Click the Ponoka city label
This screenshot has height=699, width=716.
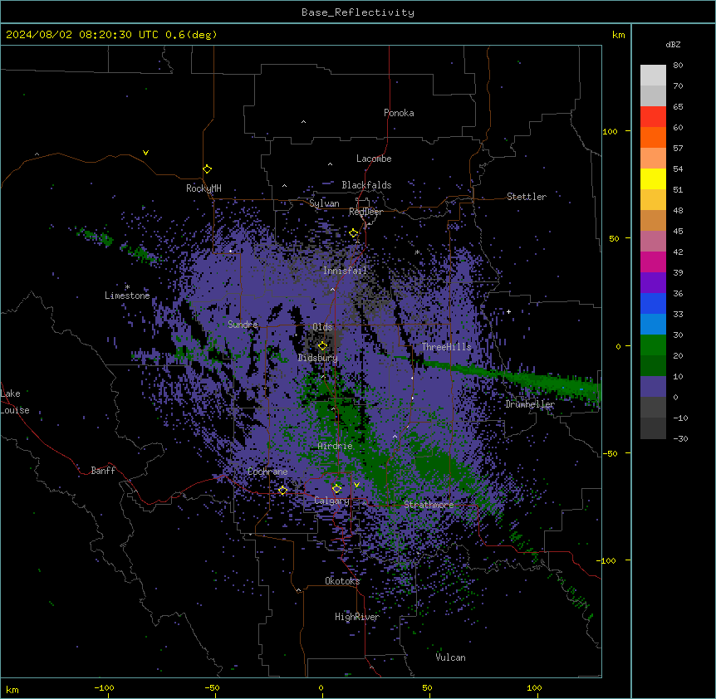click(x=399, y=113)
